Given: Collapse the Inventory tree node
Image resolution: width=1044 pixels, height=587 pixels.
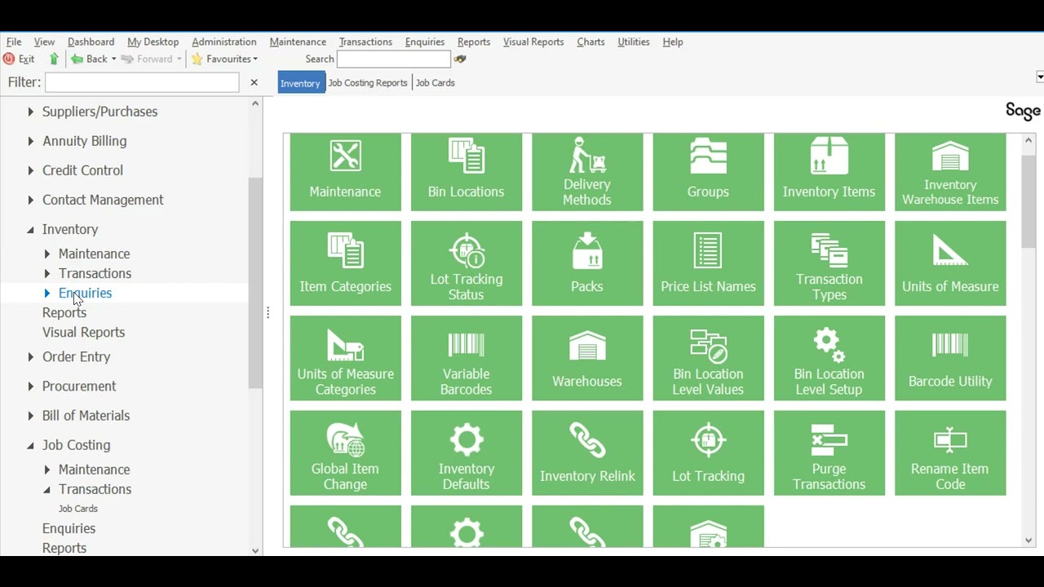Looking at the screenshot, I should point(30,230).
